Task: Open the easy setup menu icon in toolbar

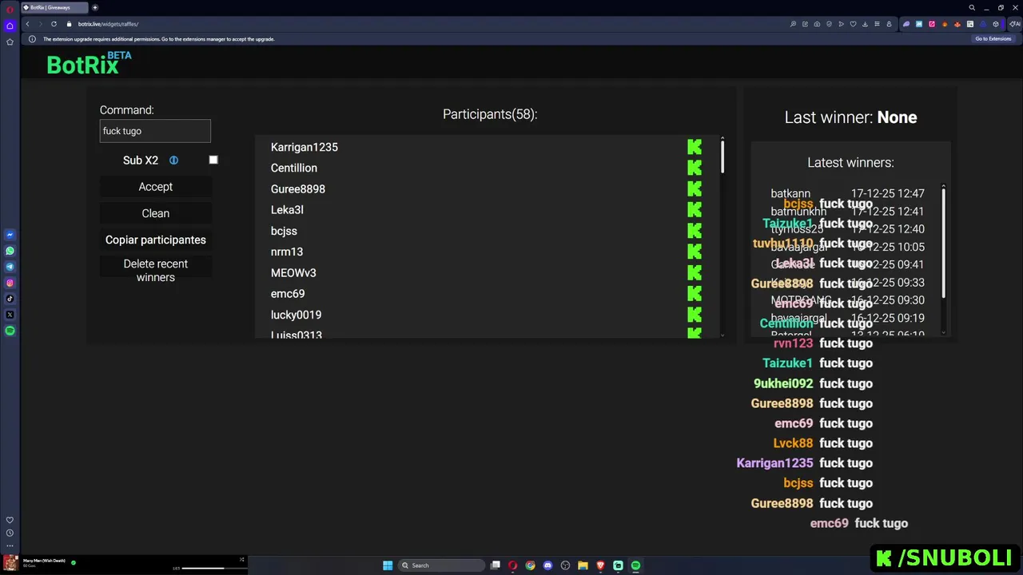Action: pyautogui.click(x=877, y=24)
